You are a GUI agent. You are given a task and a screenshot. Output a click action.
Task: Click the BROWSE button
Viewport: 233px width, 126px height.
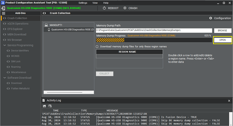(x=222, y=30)
